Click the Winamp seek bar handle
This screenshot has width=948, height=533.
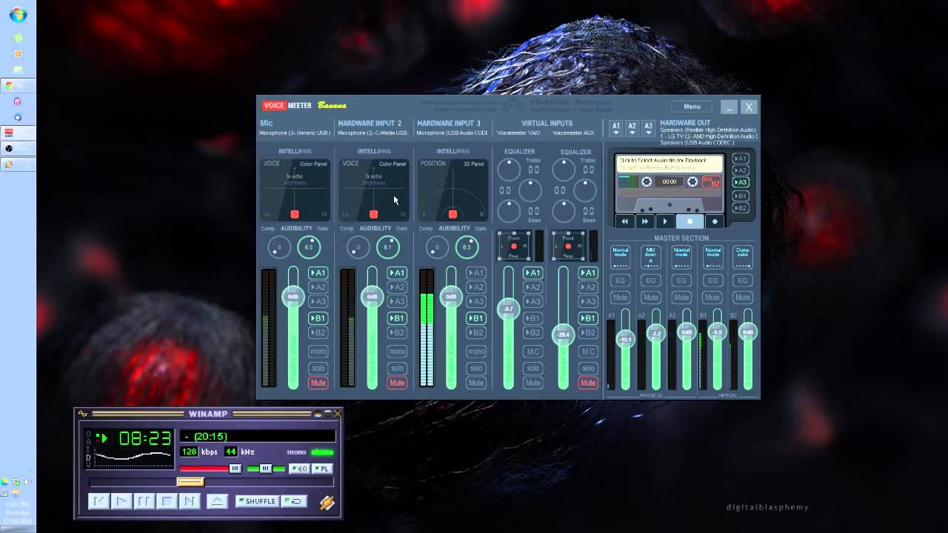point(190,482)
